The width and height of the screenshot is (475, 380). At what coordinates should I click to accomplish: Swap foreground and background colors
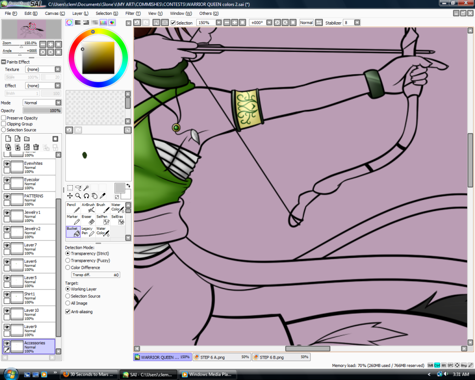(128, 186)
